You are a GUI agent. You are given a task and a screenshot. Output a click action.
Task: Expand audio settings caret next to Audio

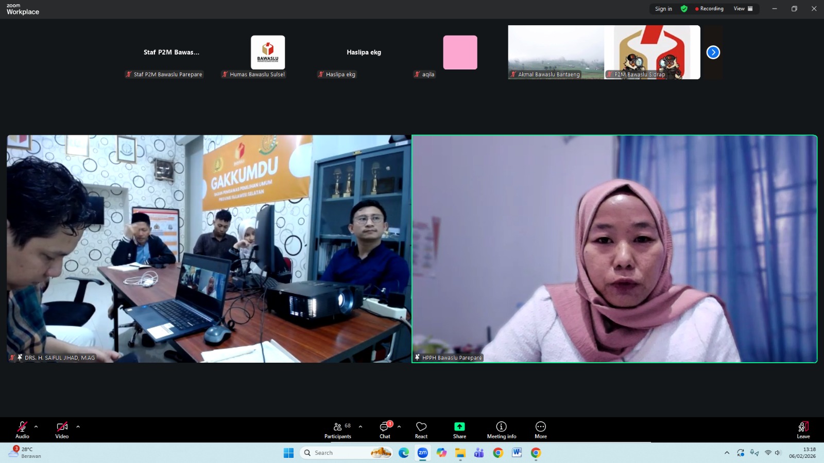pos(36,426)
